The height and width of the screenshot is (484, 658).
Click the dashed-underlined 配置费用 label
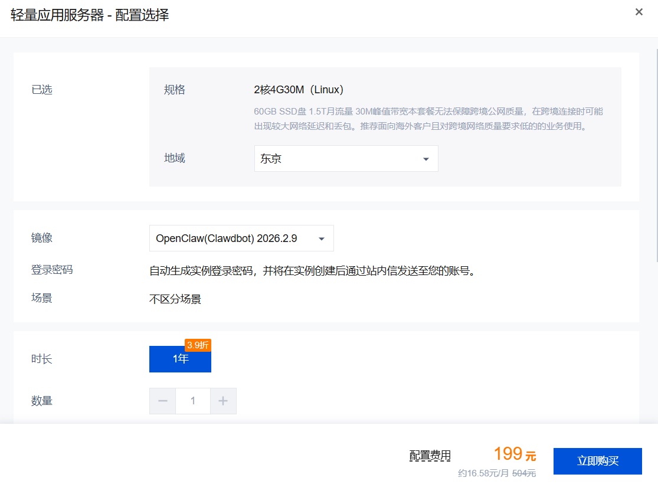click(x=430, y=456)
